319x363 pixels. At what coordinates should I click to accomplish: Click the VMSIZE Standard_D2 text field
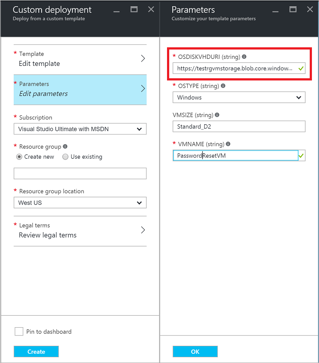pos(239,126)
